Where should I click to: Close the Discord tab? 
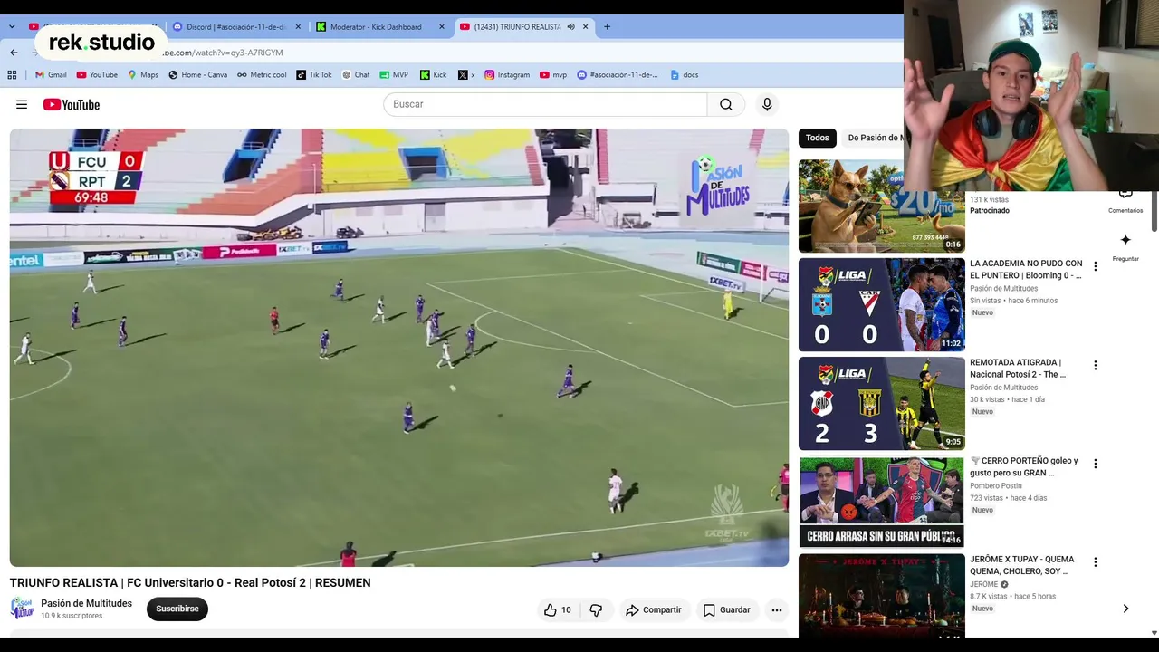298,27
